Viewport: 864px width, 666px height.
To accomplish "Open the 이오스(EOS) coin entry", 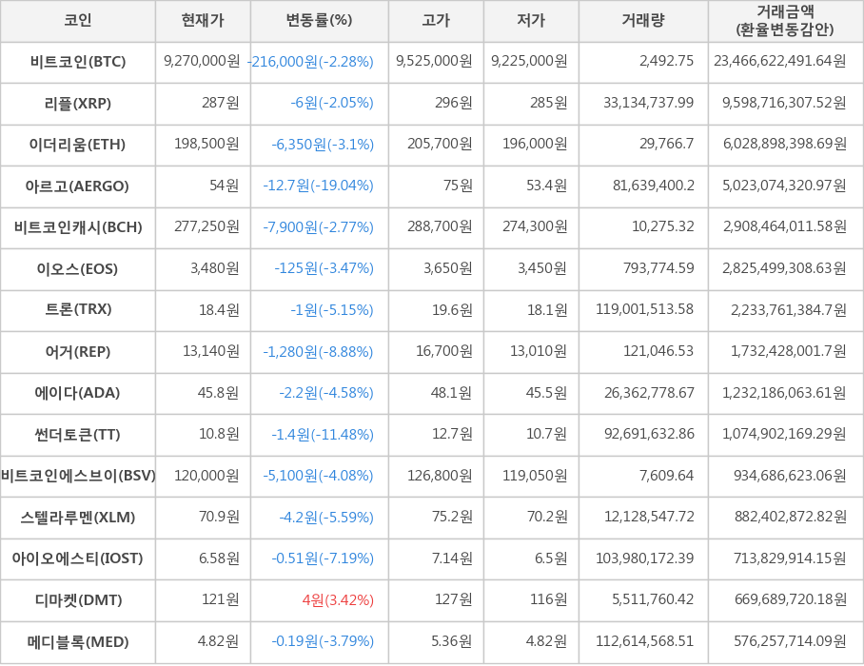I will (78, 268).
